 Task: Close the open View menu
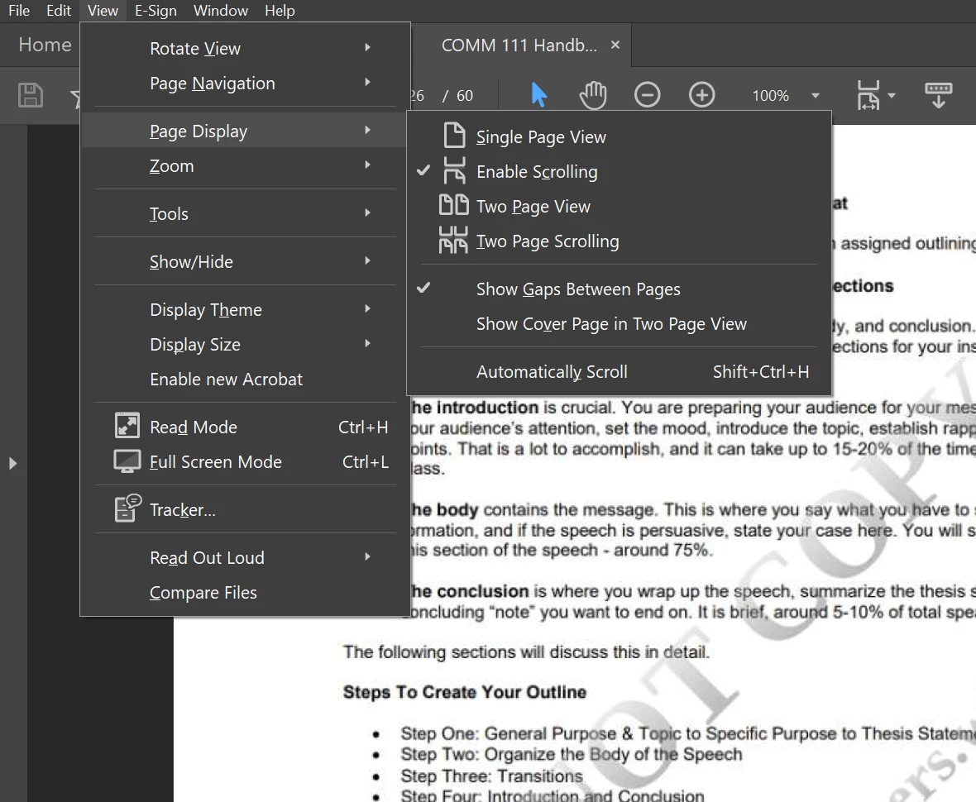(103, 11)
